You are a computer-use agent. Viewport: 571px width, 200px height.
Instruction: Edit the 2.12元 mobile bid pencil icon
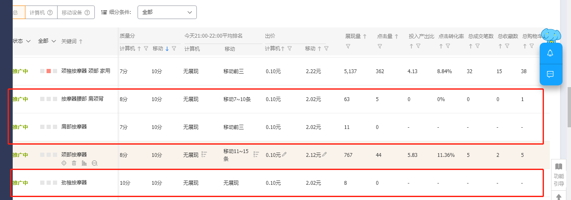click(325, 155)
